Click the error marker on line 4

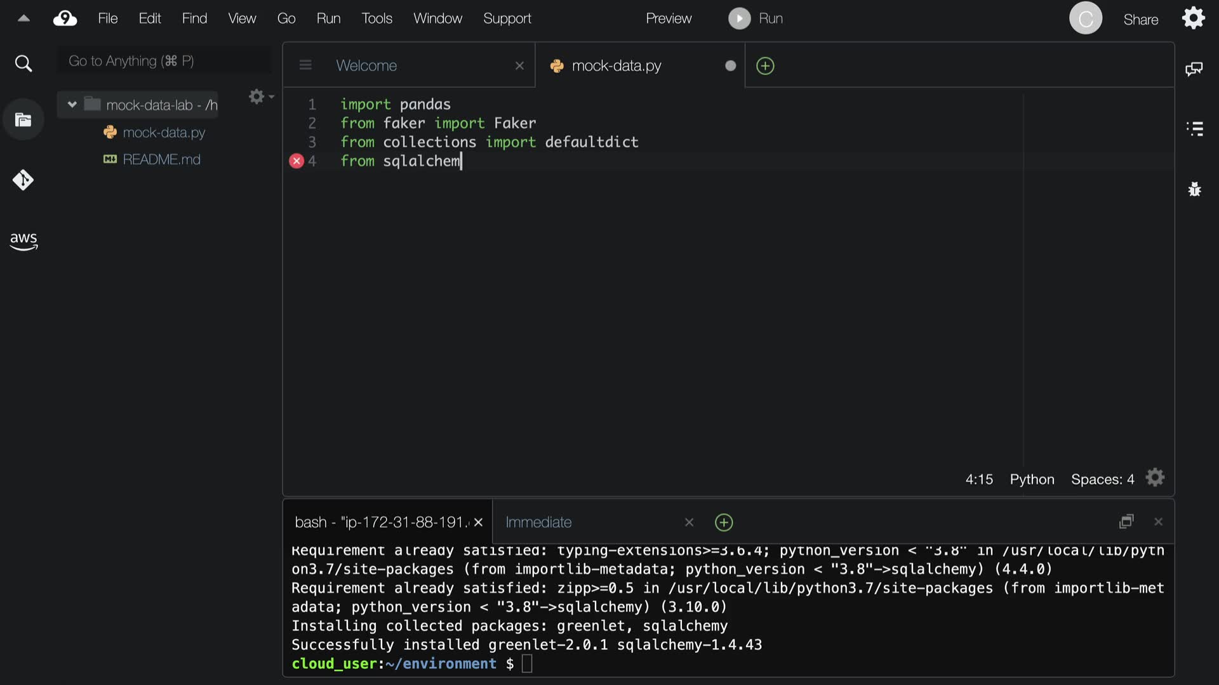[x=296, y=161]
